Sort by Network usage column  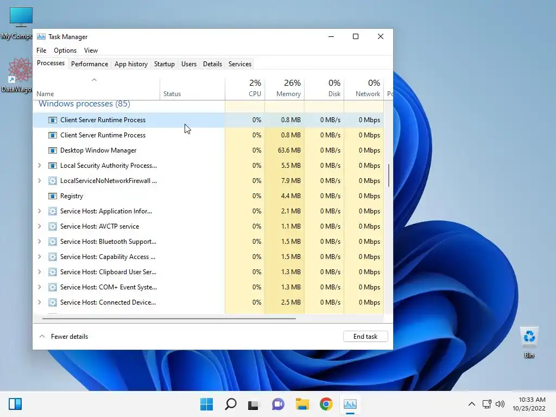click(x=364, y=88)
